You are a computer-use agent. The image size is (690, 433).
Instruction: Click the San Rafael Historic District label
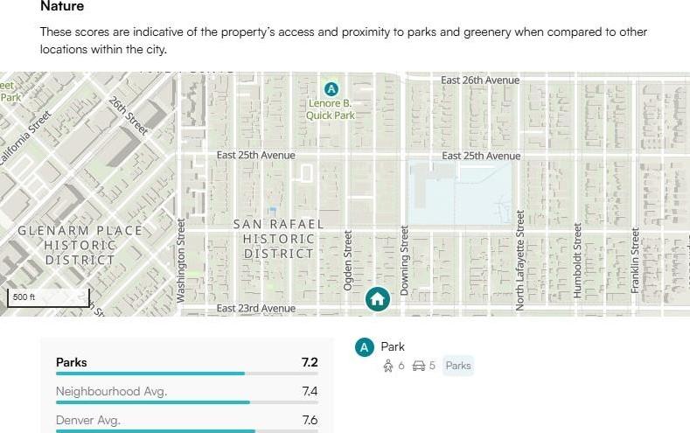[279, 239]
